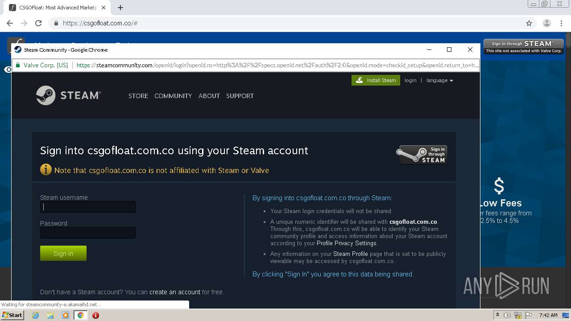Bookmark this page with the star icon

point(529,23)
